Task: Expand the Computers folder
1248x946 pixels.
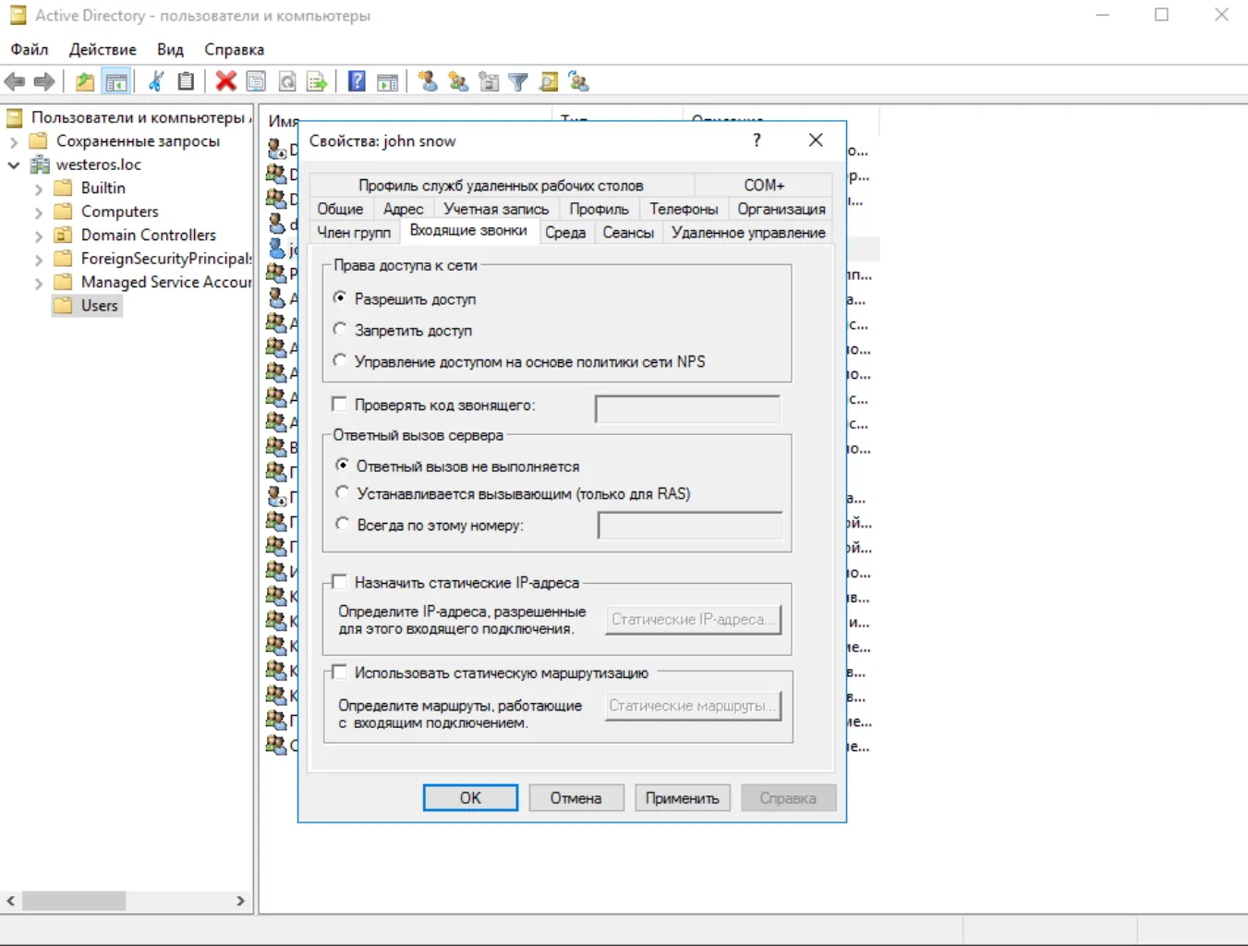Action: (39, 212)
